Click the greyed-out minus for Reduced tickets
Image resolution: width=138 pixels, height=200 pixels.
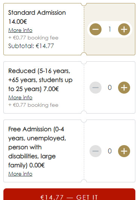(96, 88)
